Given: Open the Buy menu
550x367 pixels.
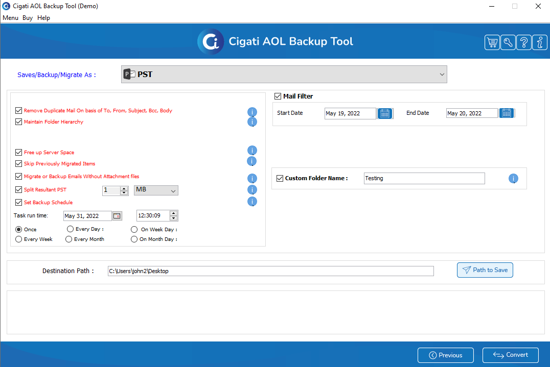Looking at the screenshot, I should [28, 18].
